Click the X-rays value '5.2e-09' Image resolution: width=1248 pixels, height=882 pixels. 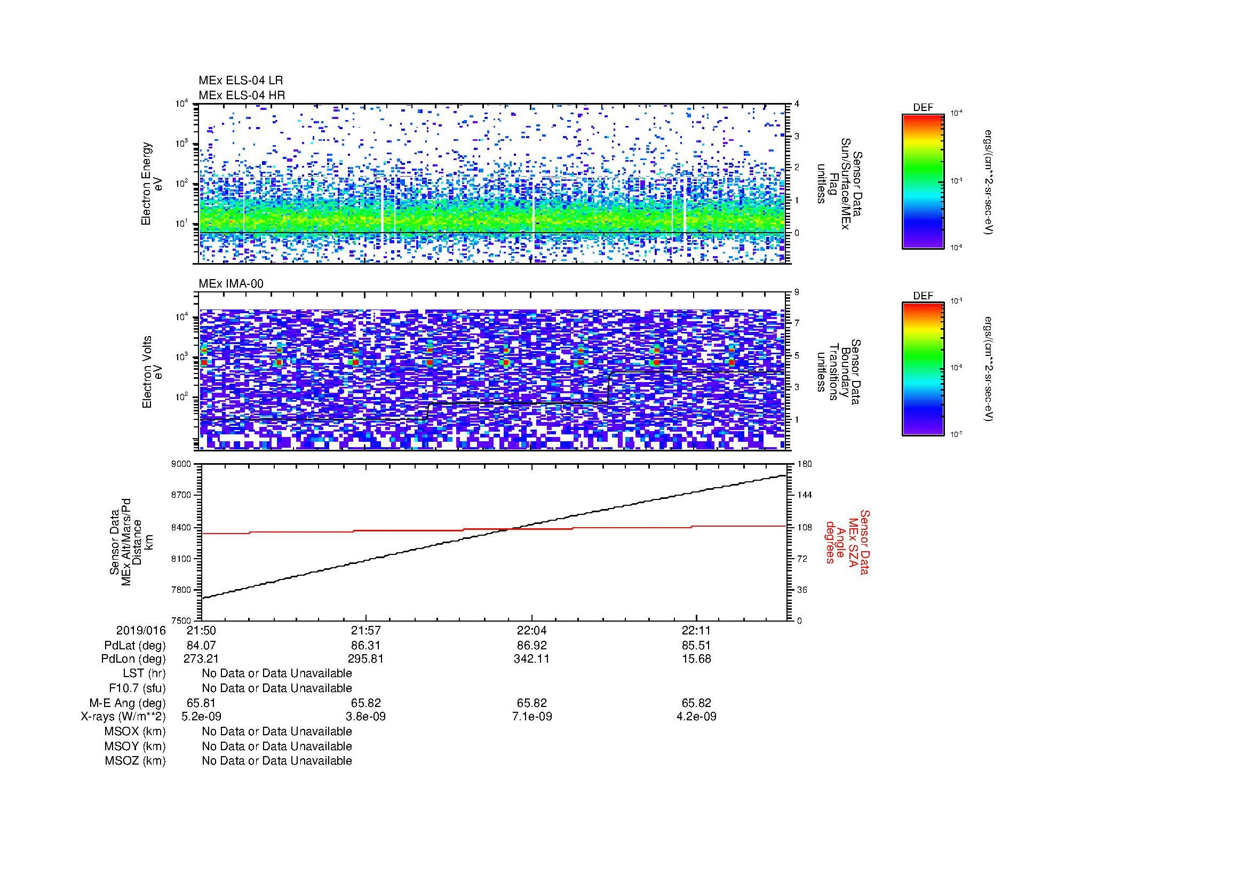[201, 716]
